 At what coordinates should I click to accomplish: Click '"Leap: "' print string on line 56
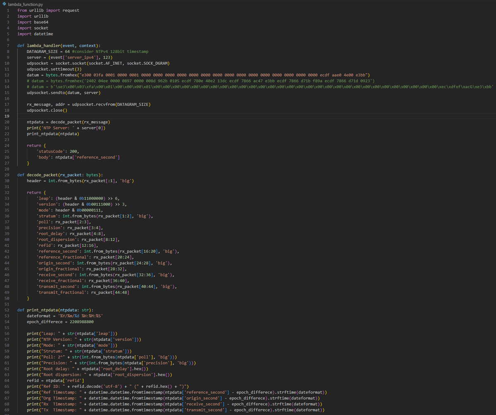pos(51,333)
